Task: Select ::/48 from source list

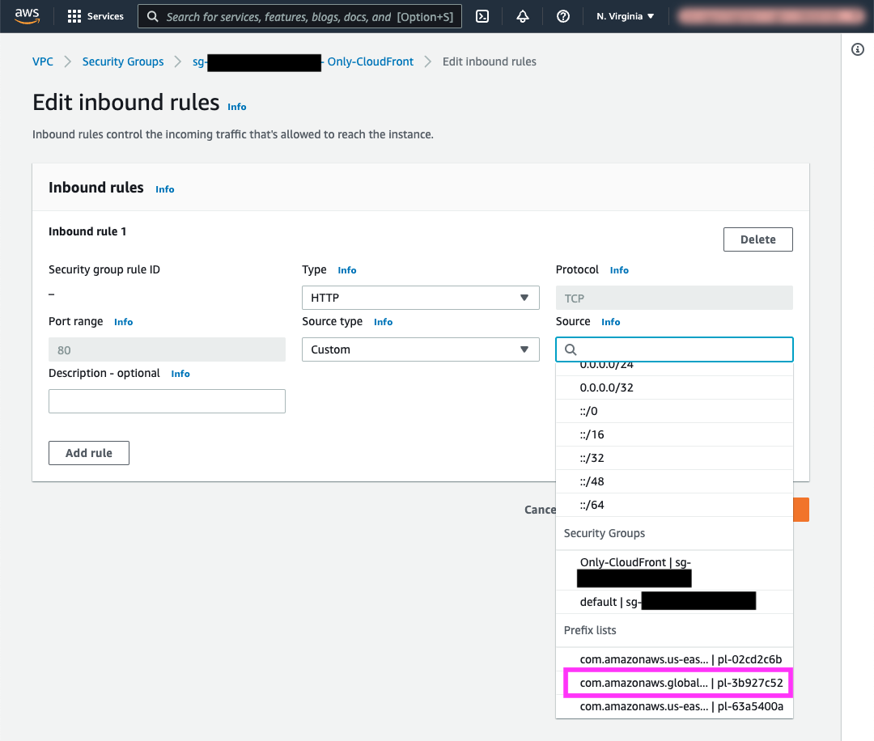Action: (x=674, y=481)
